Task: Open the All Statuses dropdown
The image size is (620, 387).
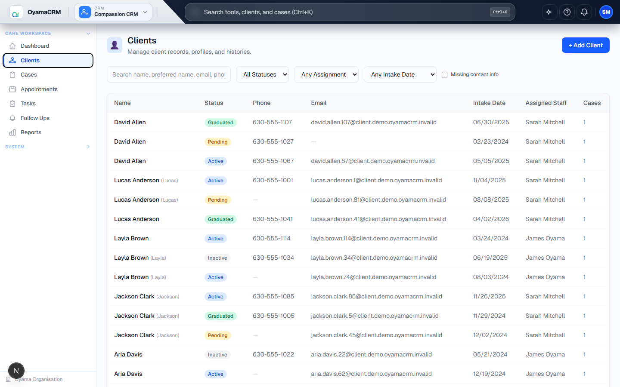Action: click(262, 74)
